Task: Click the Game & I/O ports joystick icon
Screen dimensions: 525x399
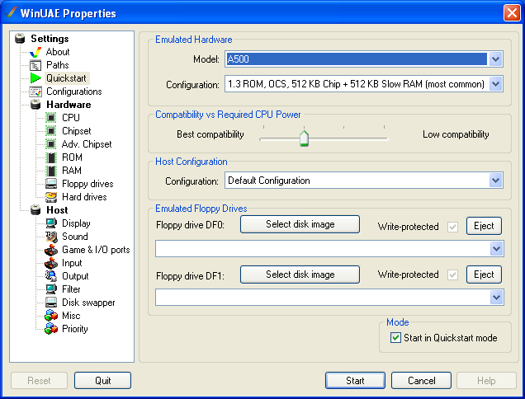Action: [51, 250]
